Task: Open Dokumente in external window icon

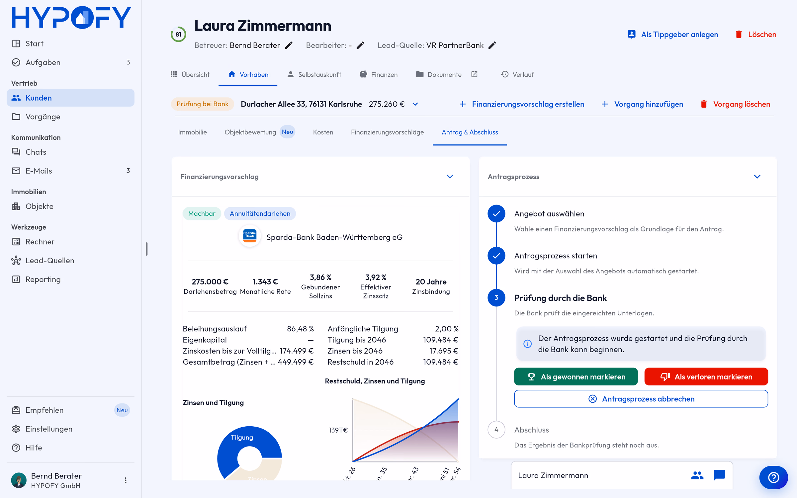Action: (474, 74)
